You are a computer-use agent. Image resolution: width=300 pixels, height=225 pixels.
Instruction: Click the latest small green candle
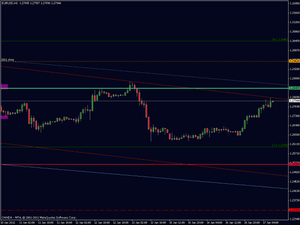point(273,101)
